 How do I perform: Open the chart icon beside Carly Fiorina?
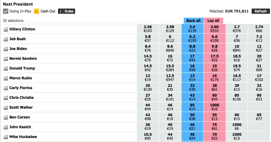tap(6, 88)
